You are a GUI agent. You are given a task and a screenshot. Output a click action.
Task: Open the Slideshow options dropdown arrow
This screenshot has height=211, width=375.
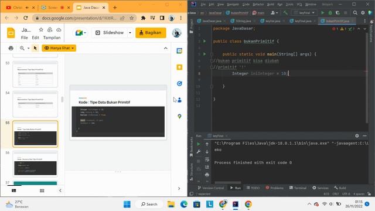pyautogui.click(x=130, y=33)
